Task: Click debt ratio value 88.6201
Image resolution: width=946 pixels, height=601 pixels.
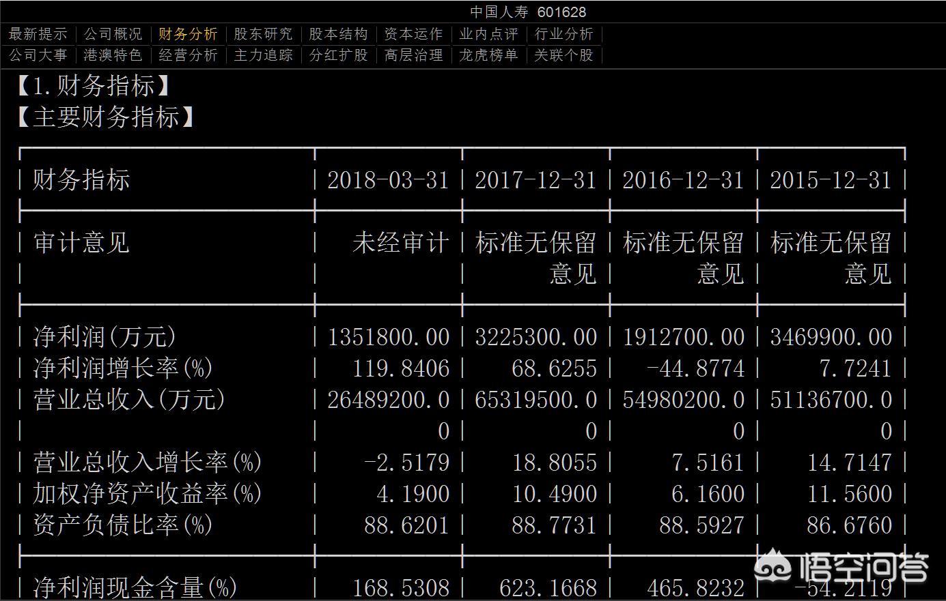Action: coord(407,526)
